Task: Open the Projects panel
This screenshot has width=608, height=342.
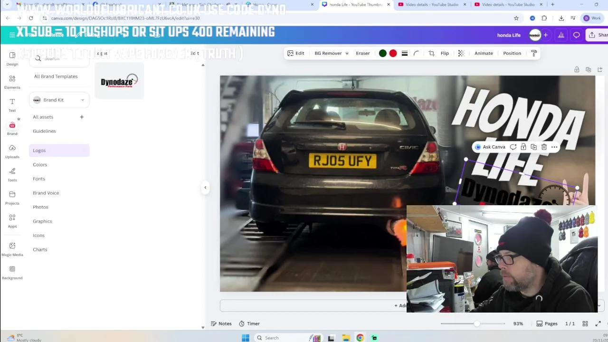Action: pos(12,198)
